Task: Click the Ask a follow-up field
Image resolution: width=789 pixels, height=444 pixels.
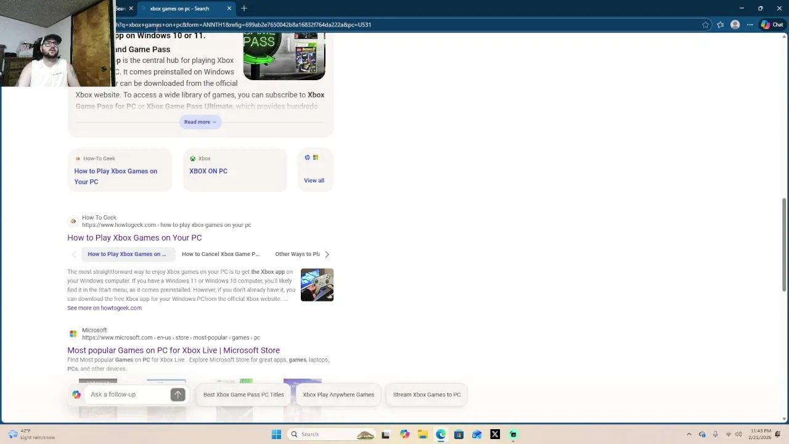Action: pyautogui.click(x=128, y=395)
